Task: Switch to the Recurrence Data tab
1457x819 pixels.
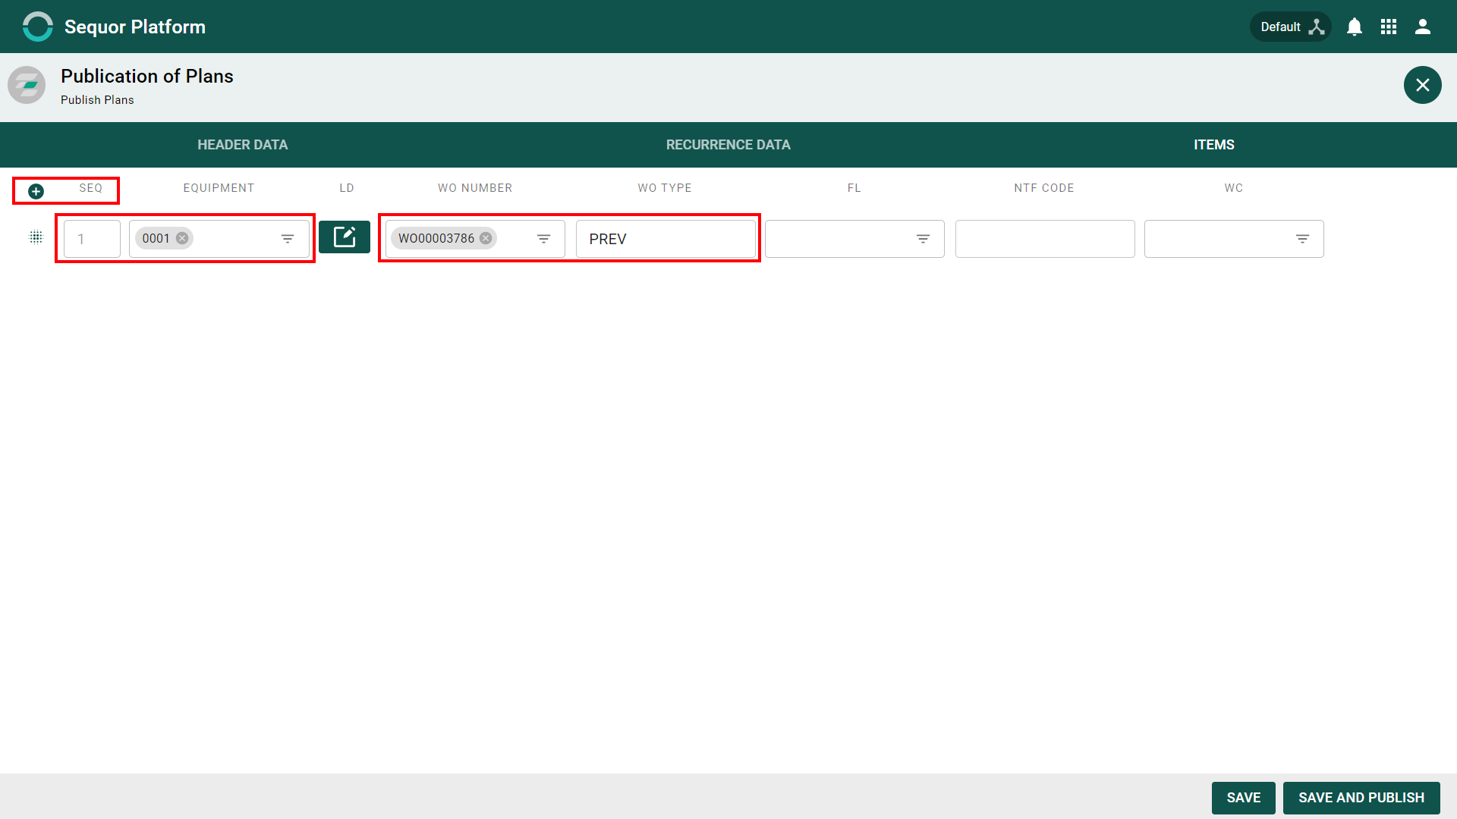Action: tap(728, 145)
